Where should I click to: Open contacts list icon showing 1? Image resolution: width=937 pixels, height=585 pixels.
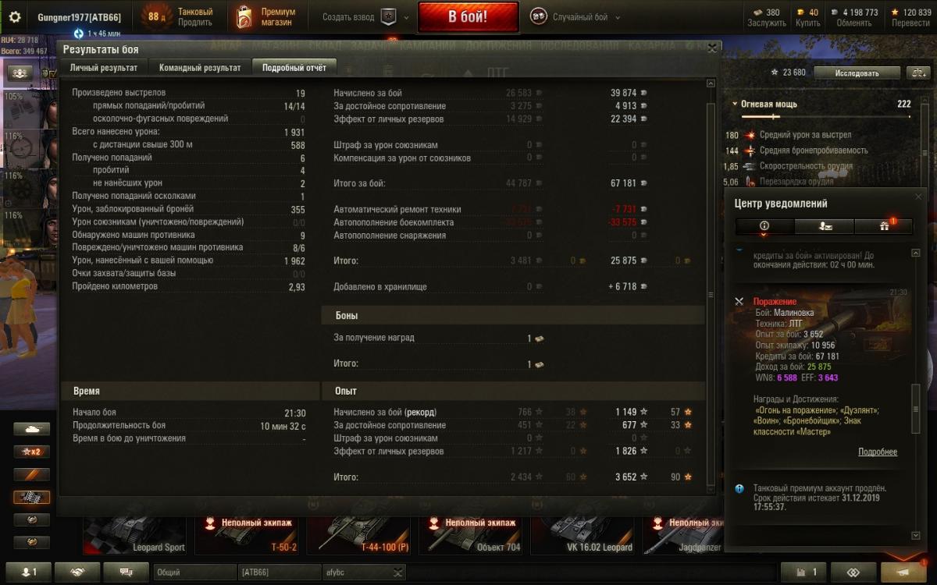point(29,573)
